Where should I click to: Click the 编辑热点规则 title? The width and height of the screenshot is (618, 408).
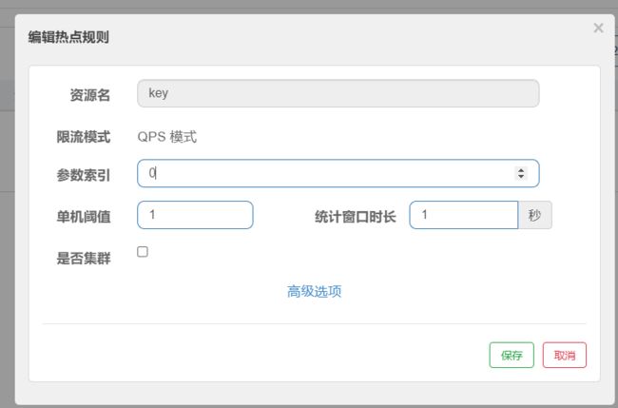tap(68, 37)
